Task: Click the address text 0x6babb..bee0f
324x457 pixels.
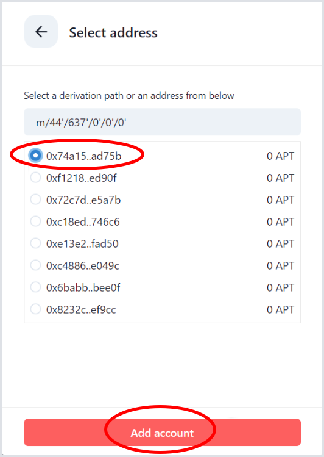Action: (x=83, y=287)
